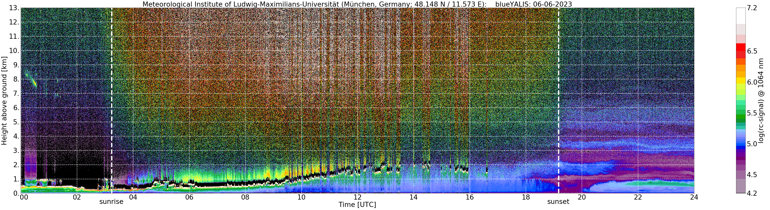Click colorbar tick value 6.0
The height and width of the screenshot is (210, 770).
coord(752,82)
